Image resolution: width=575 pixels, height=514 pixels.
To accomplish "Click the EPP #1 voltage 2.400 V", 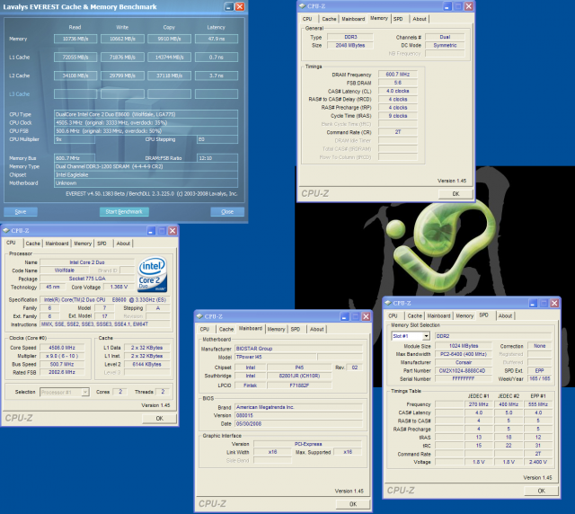I will pos(538,462).
